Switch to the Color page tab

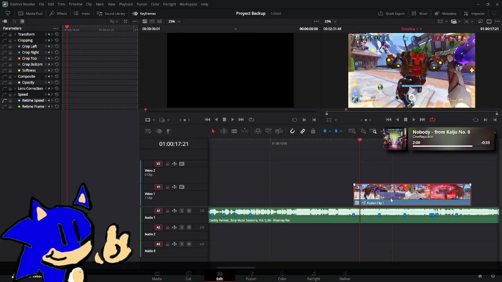click(x=282, y=277)
